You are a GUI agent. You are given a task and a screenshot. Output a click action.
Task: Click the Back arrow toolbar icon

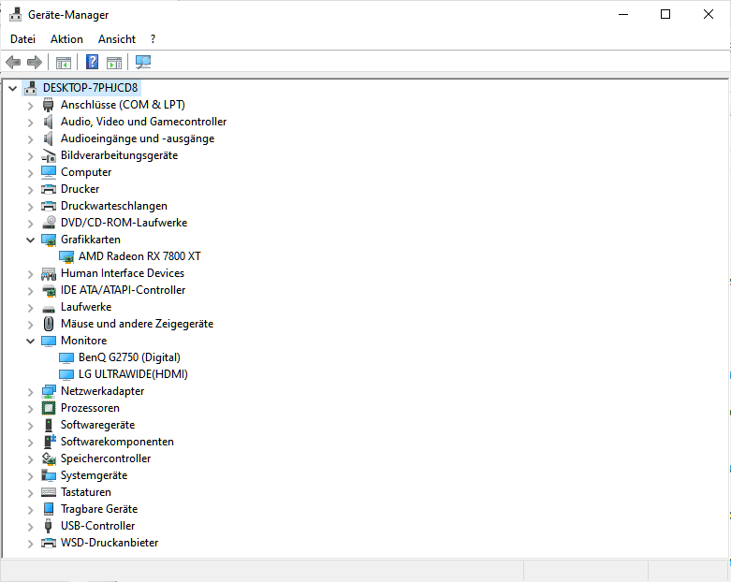pyautogui.click(x=13, y=62)
